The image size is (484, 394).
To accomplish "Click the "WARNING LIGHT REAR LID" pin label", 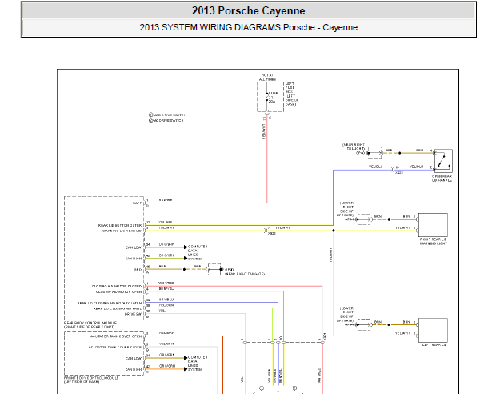I will coord(122,231).
